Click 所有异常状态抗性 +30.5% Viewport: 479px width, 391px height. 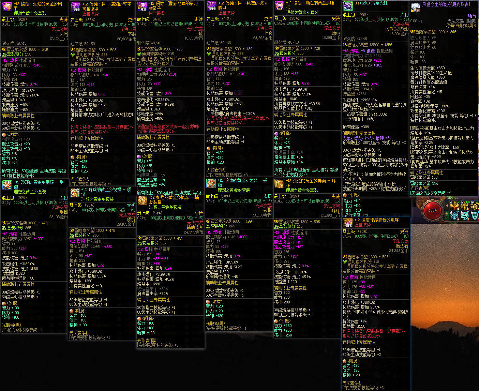(297, 104)
